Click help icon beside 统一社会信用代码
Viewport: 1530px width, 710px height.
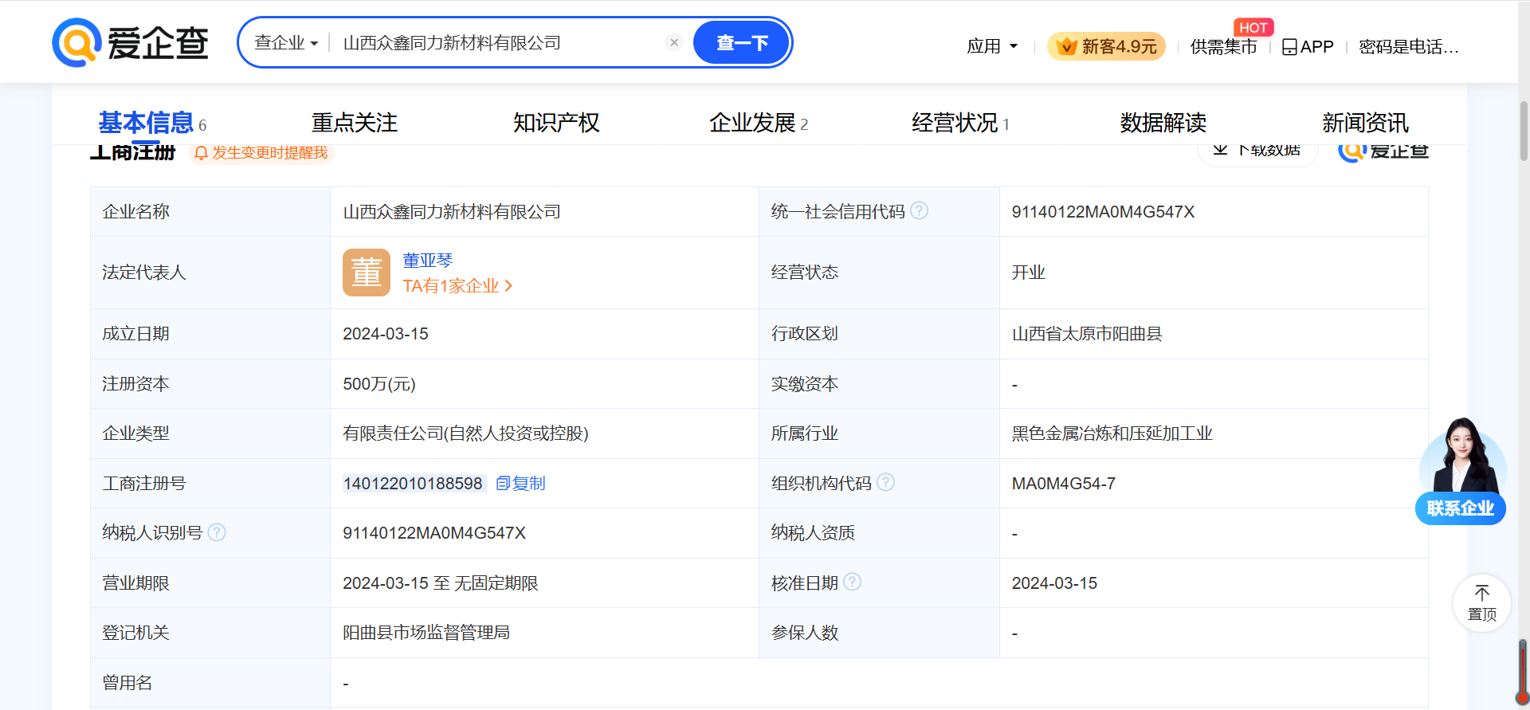coord(919,210)
